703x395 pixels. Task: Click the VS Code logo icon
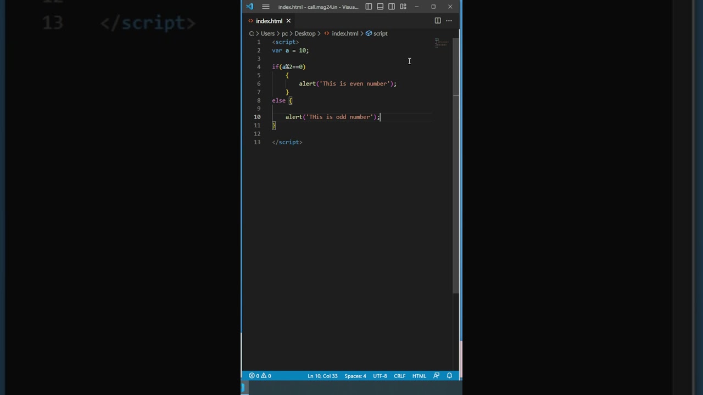coord(250,7)
